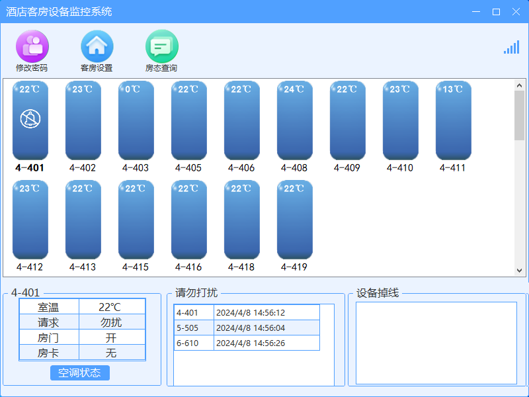This screenshot has width=529, height=397.
Task: Select room 4-408 showing 24℃
Action: click(x=295, y=120)
